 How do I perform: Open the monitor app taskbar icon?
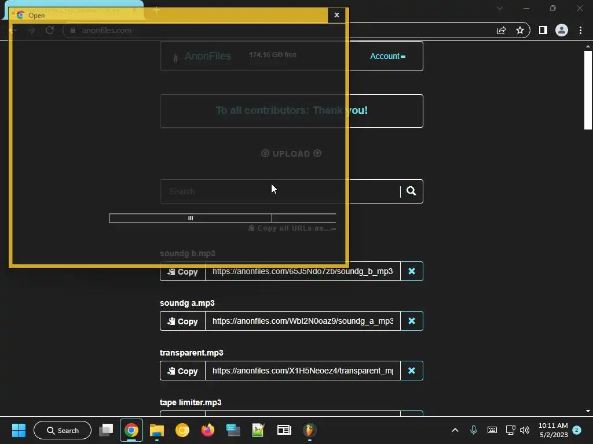tap(233, 430)
